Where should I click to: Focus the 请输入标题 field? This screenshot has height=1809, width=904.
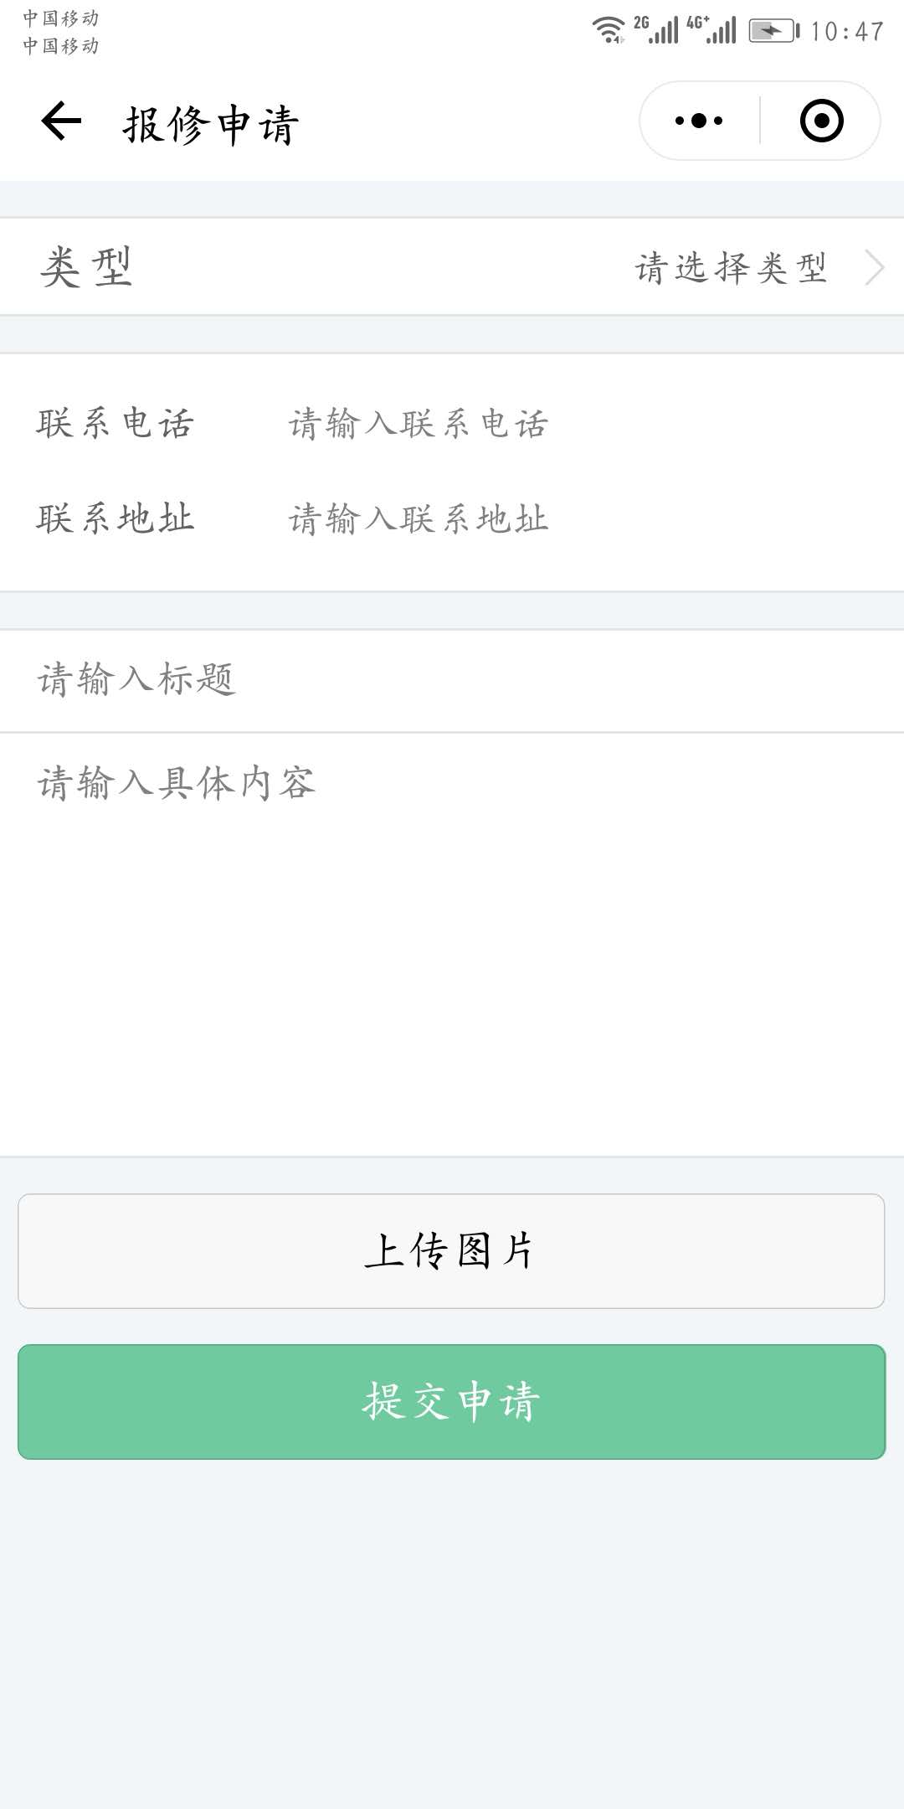click(452, 680)
